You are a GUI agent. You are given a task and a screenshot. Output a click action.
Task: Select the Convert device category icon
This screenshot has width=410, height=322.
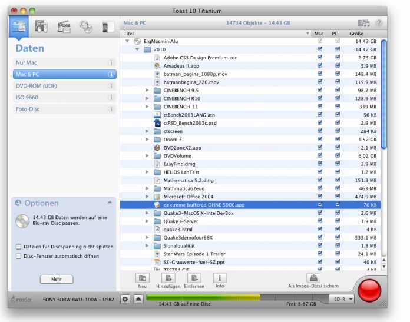108,27
